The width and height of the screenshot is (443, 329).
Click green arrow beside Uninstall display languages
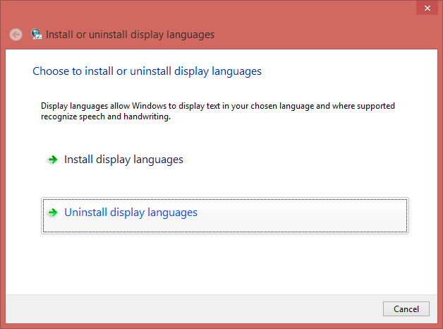coord(51,213)
